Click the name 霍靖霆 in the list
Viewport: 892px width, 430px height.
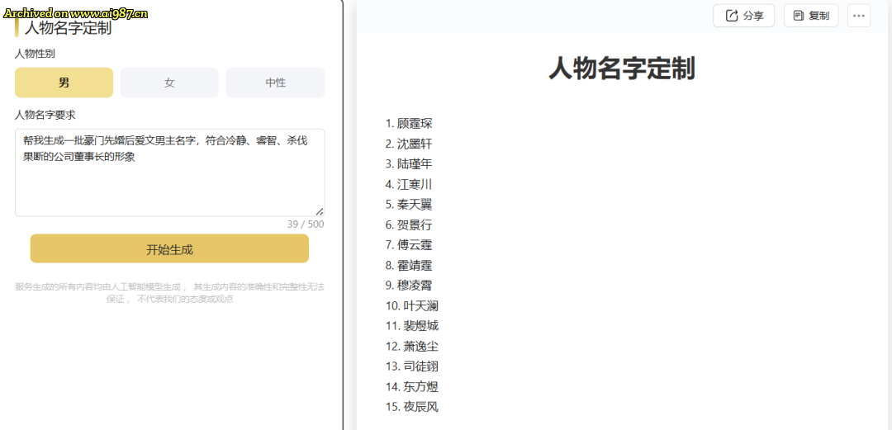pos(415,265)
